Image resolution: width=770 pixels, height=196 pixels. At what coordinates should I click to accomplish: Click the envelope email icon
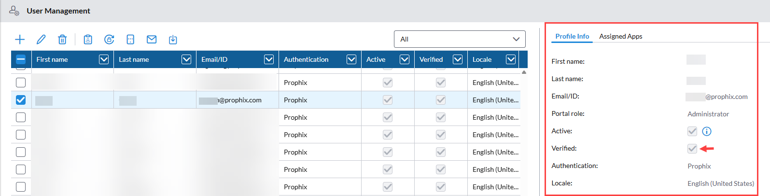(x=152, y=40)
